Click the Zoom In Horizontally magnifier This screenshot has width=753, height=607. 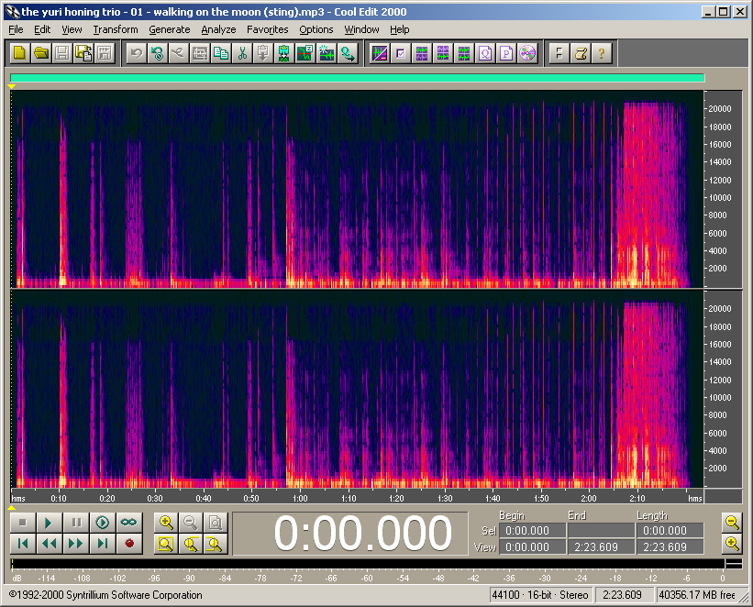pyautogui.click(x=166, y=523)
